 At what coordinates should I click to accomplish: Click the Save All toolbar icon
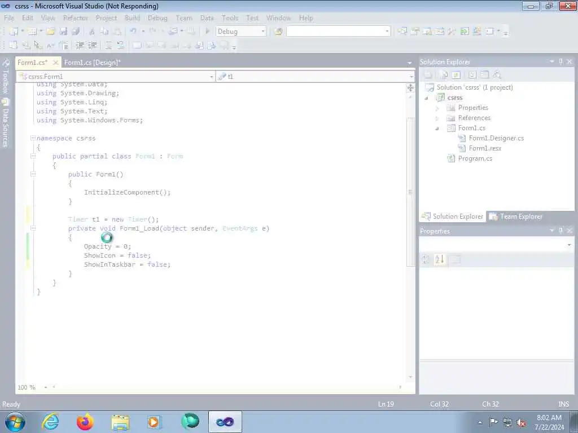pos(76,32)
